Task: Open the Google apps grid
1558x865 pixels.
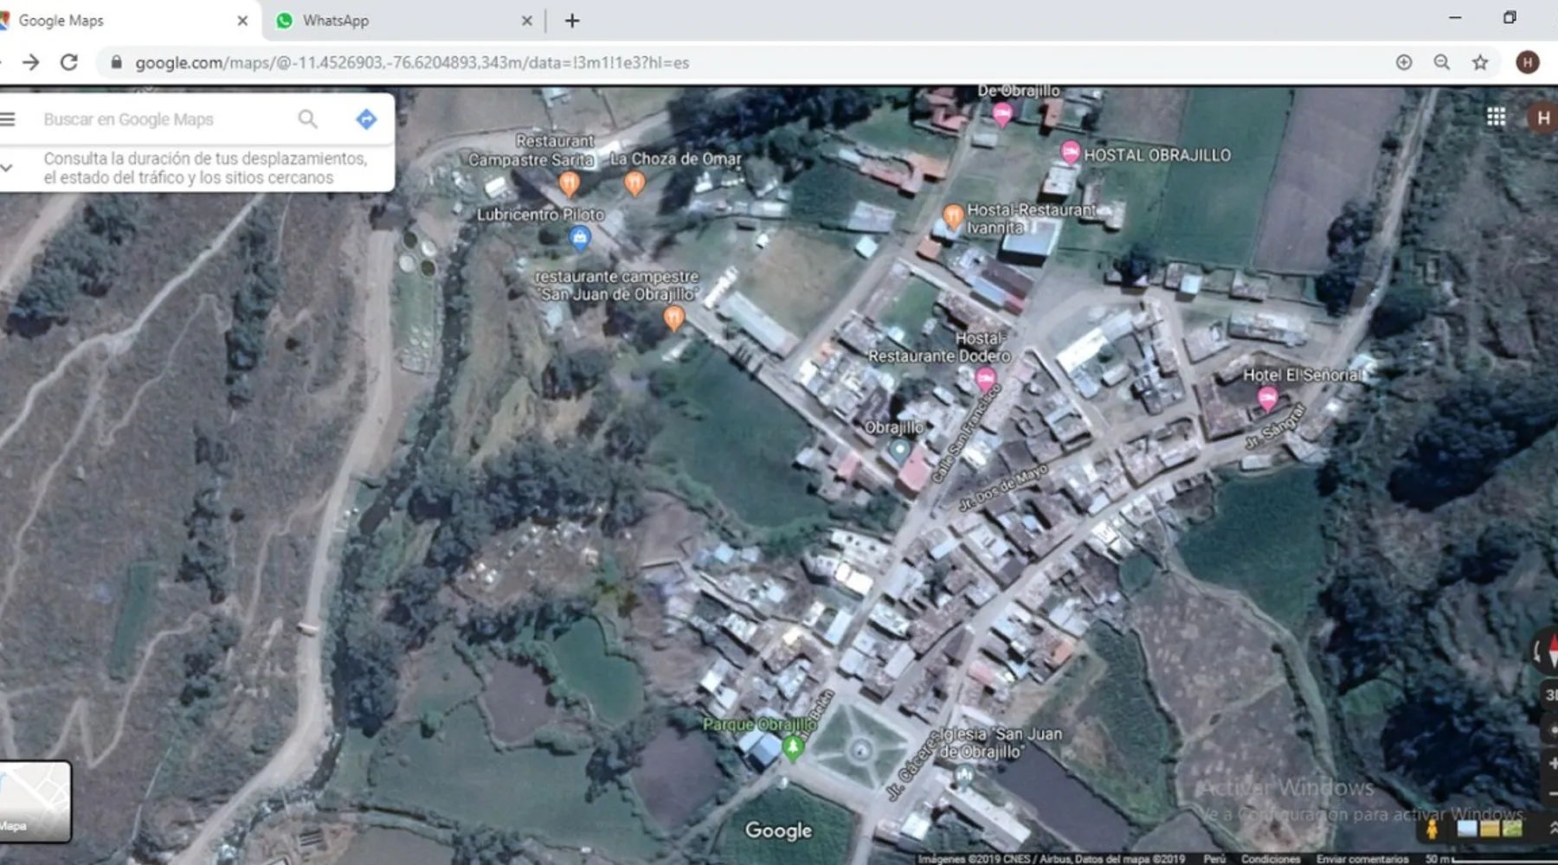Action: (x=1496, y=117)
